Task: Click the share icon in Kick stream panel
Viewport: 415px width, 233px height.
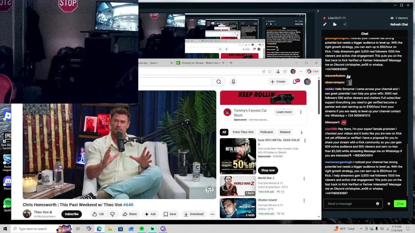Action: [345, 24]
